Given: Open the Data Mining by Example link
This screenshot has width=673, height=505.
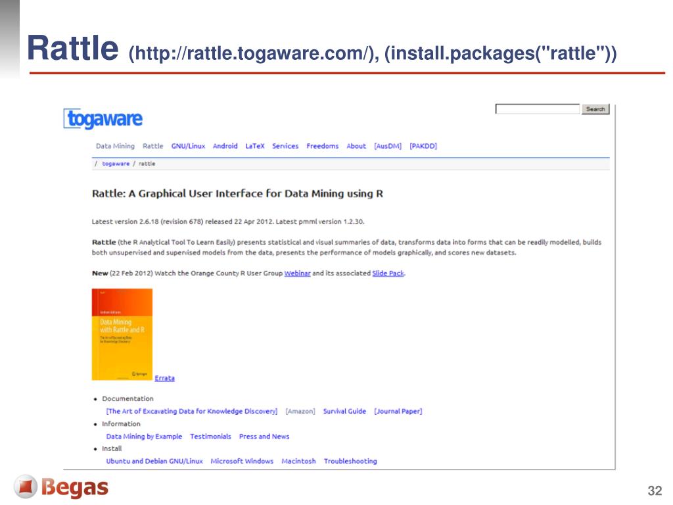Looking at the screenshot, I should (x=144, y=437).
